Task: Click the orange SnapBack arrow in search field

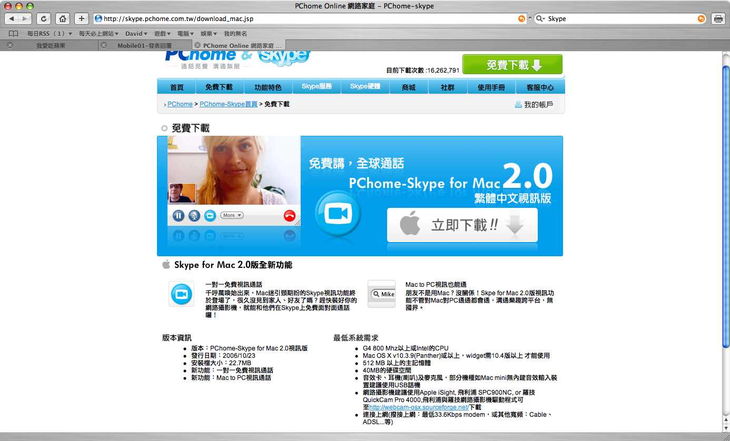Action: coord(701,18)
